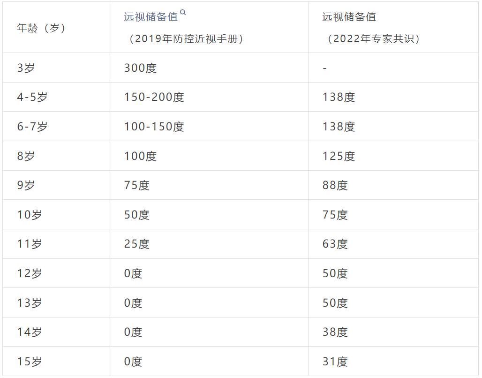Select the 4-5岁 age cell
The image size is (482, 378).
click(x=32, y=97)
